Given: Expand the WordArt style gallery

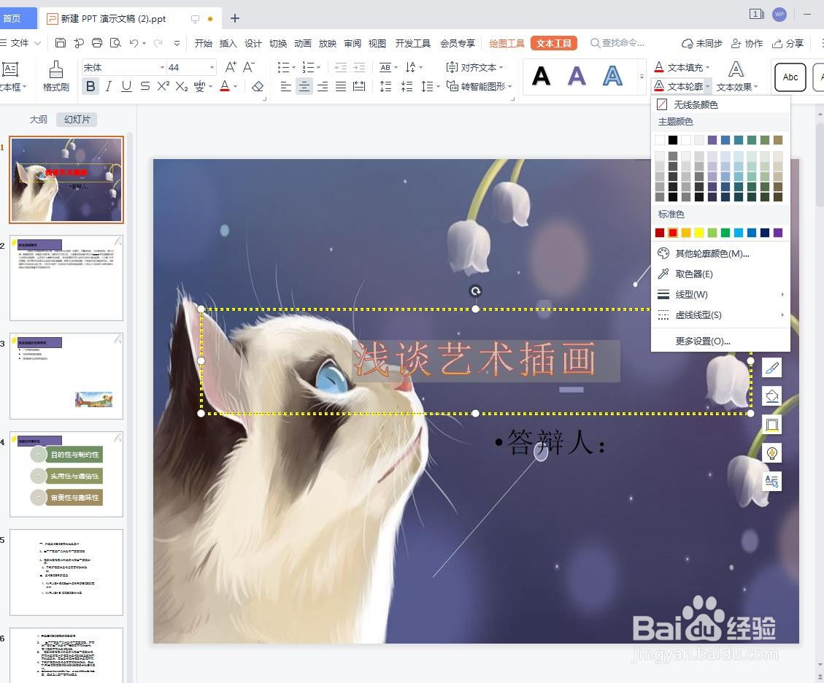Looking at the screenshot, I should (642, 76).
